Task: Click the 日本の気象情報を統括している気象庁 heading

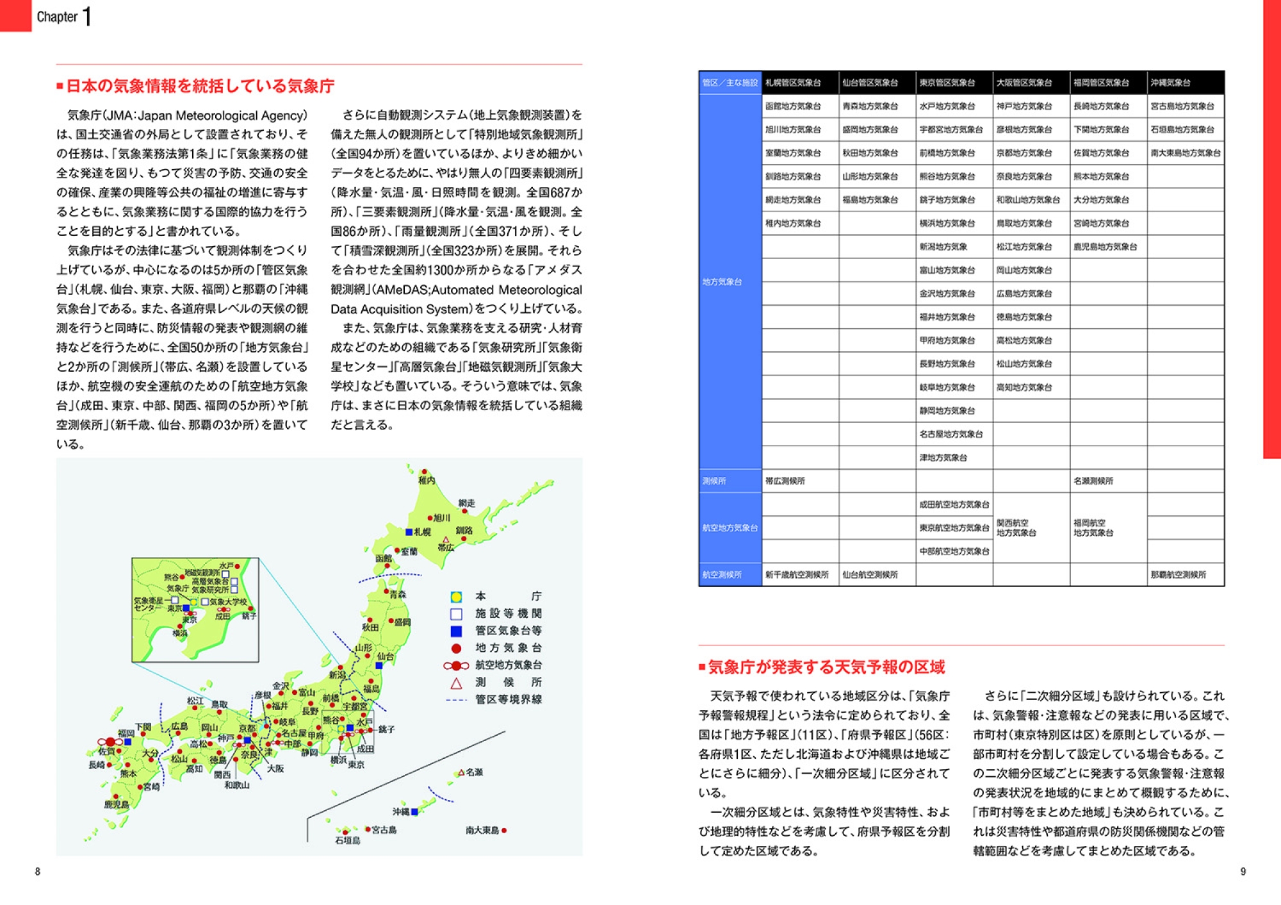Action: (200, 86)
